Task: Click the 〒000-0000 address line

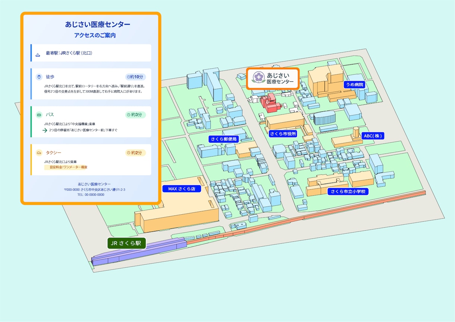Action: pyautogui.click(x=94, y=189)
